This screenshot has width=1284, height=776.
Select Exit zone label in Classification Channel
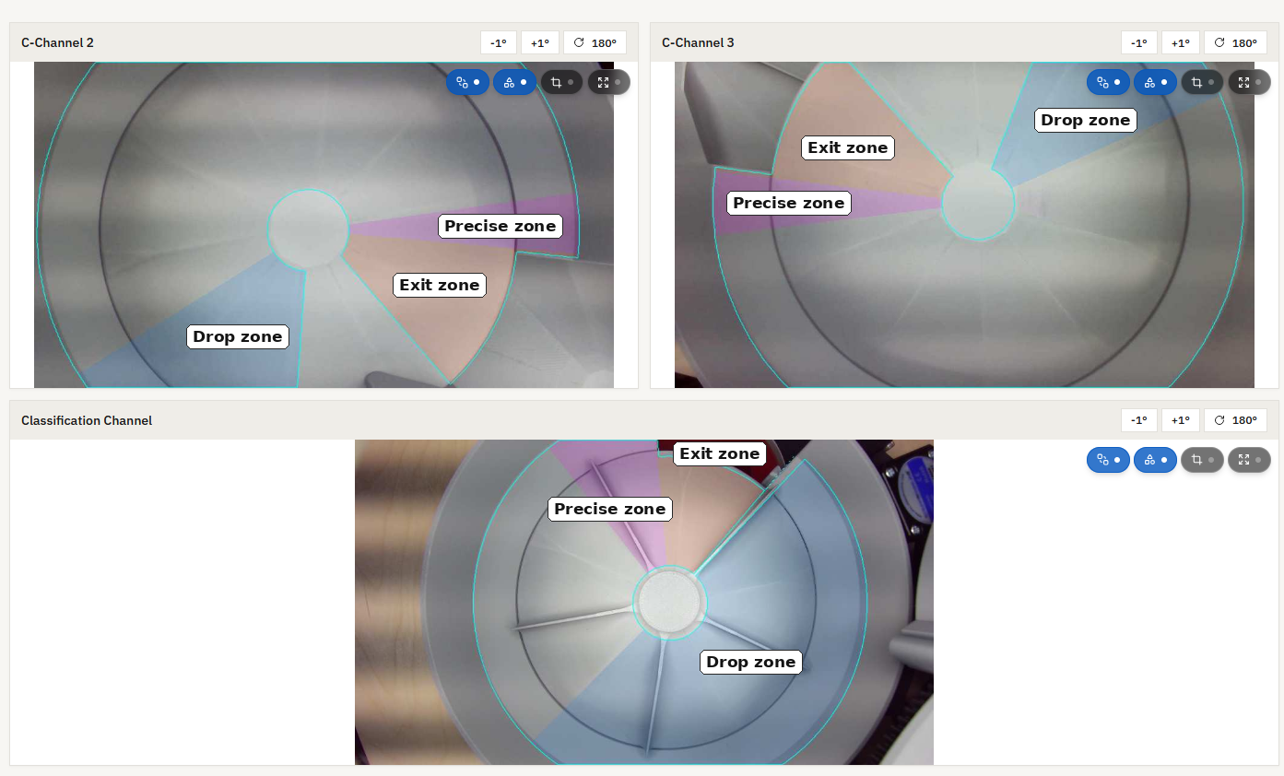coord(720,453)
